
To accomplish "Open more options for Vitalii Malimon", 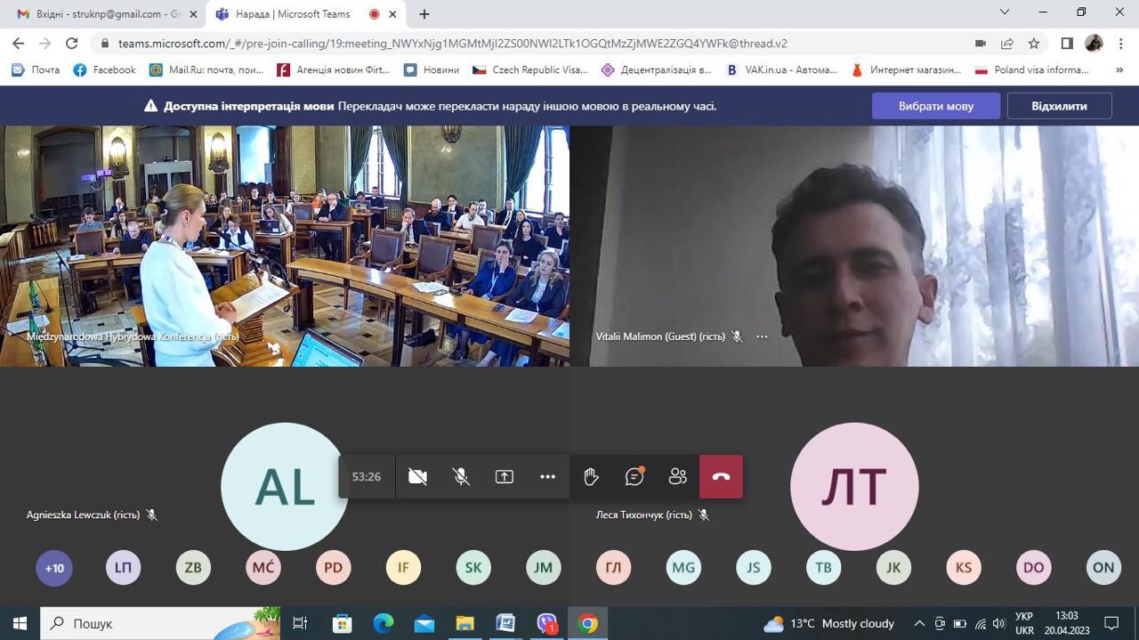I will (762, 336).
